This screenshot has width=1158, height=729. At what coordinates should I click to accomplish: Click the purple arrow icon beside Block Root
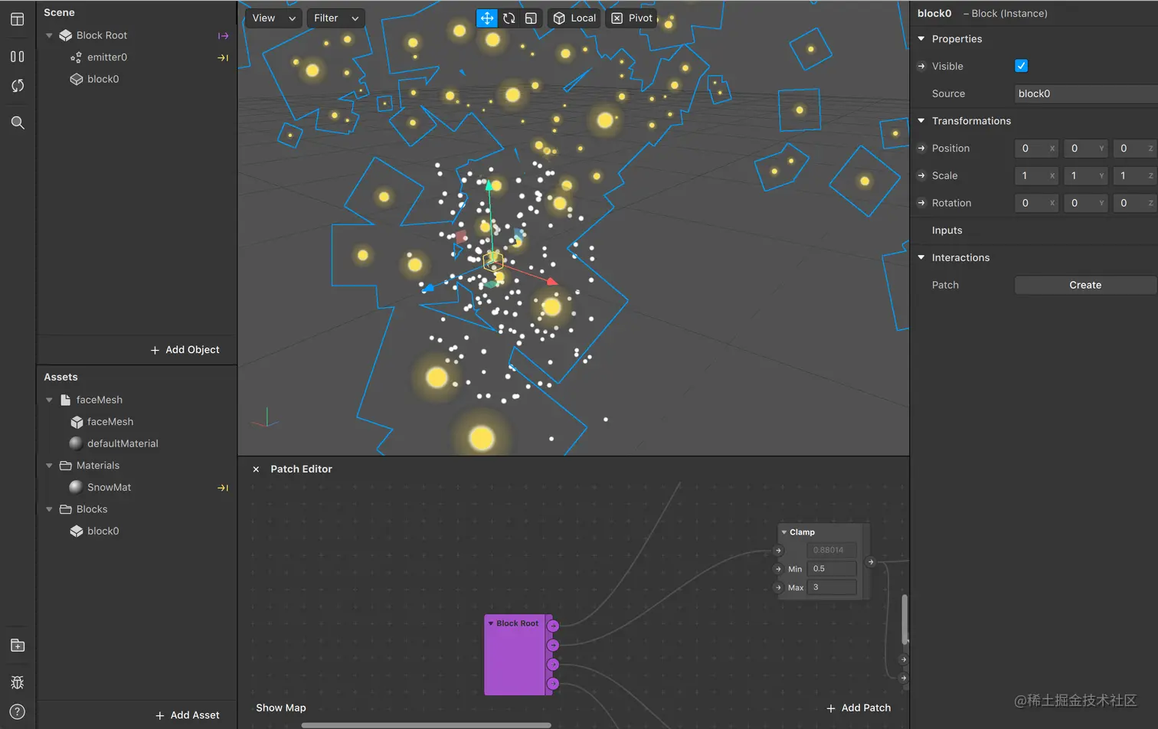tap(223, 36)
